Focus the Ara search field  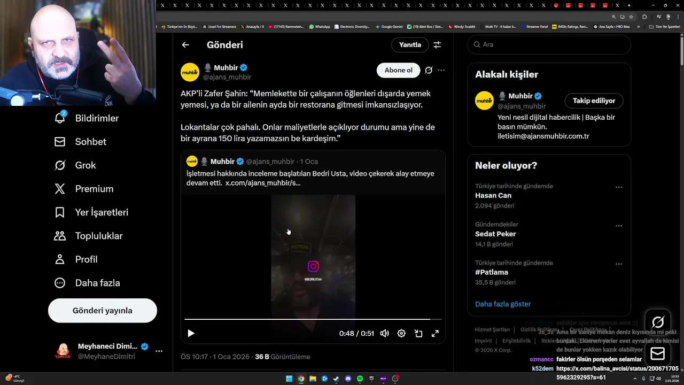[549, 44]
